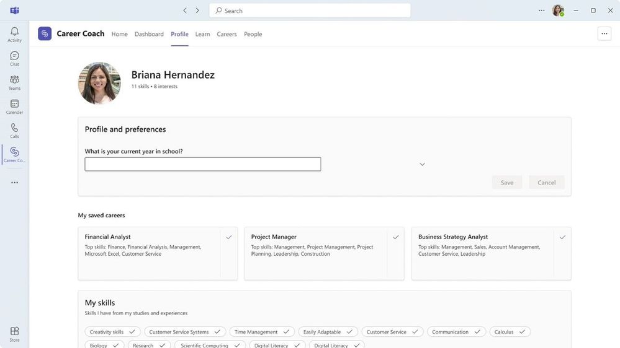Viewport: 620px width, 348px height.
Task: Toggle the Customer Service Systems skill
Action: (185, 332)
